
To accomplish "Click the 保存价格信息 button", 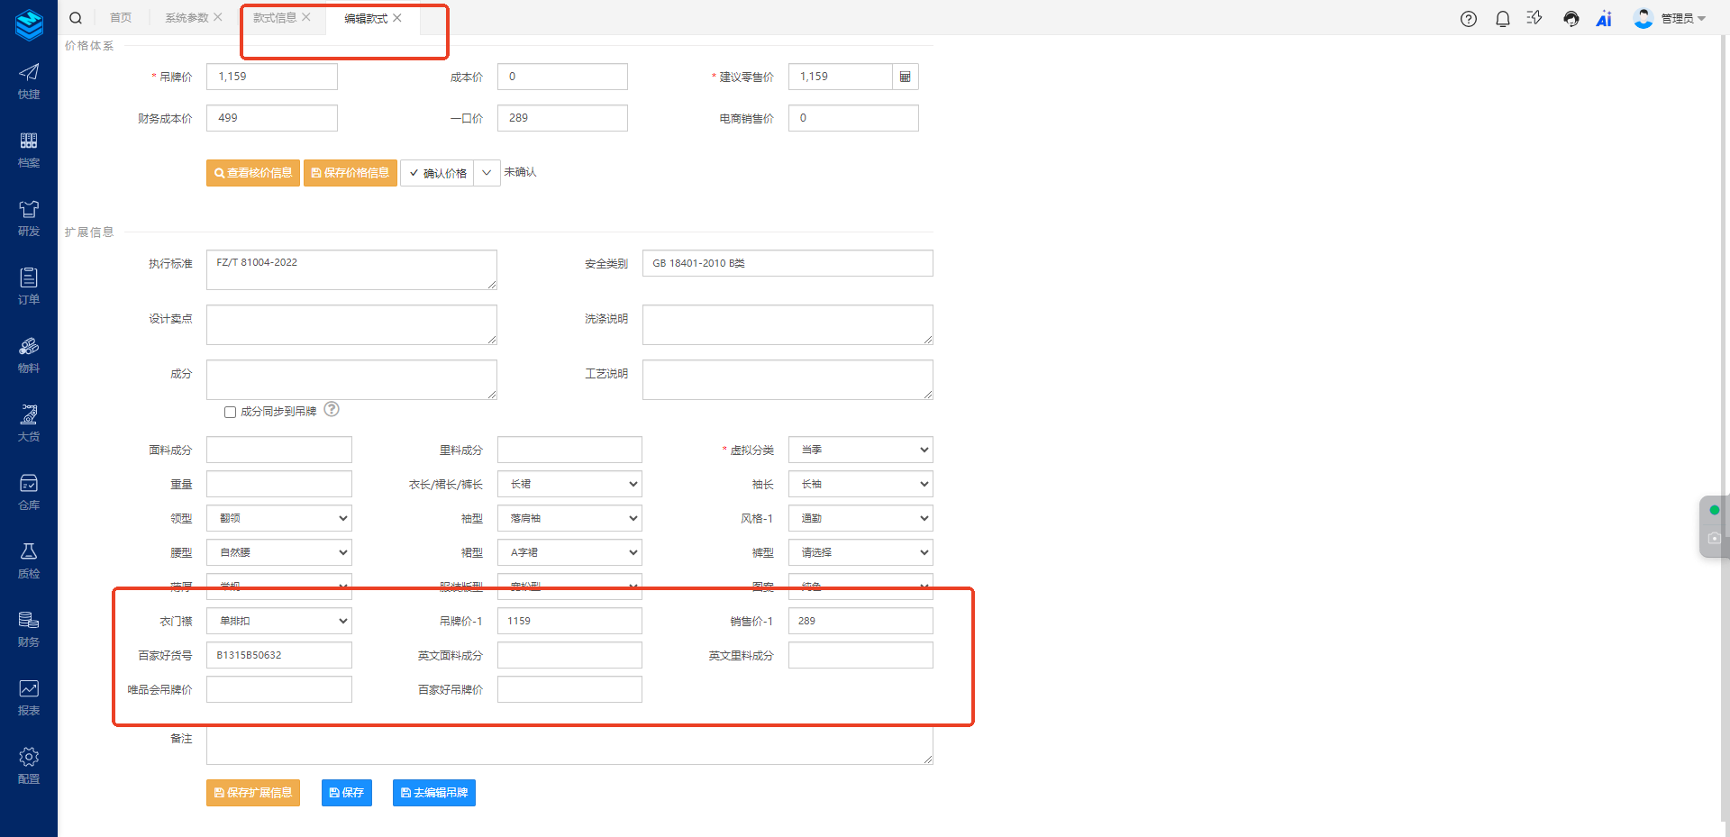I will [x=350, y=173].
